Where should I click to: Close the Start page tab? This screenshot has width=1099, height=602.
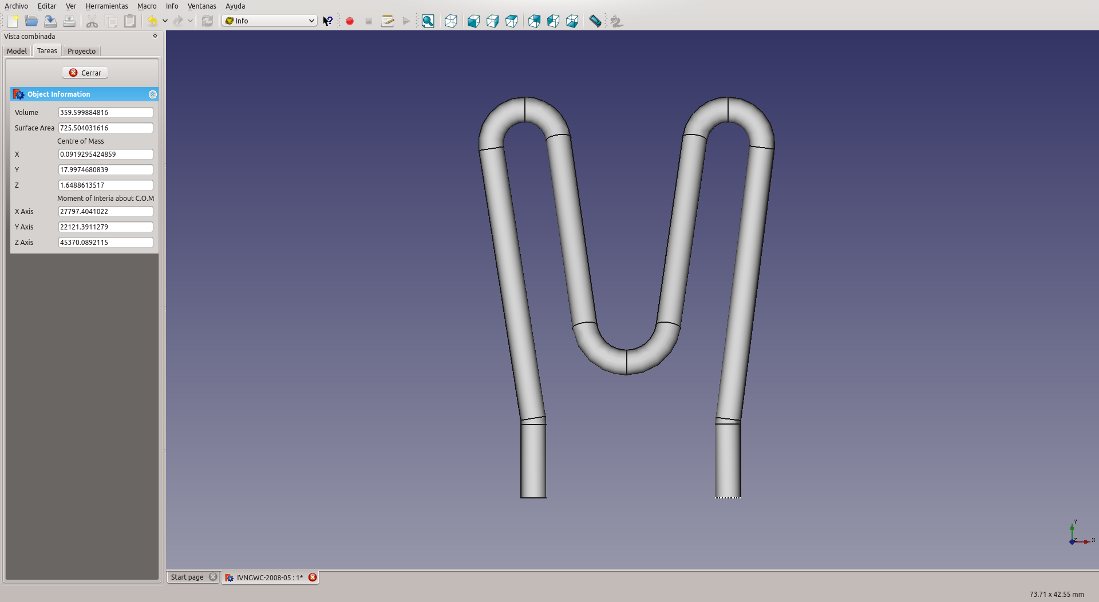[213, 577]
